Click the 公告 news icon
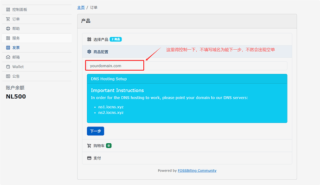 pos(8,76)
